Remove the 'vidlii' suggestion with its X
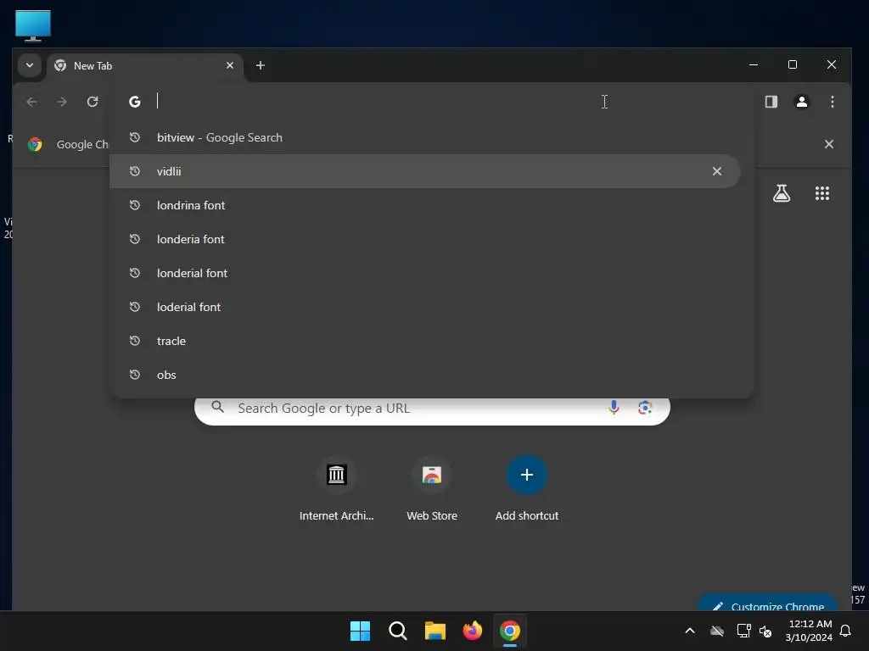Image resolution: width=869 pixels, height=651 pixels. click(x=716, y=171)
